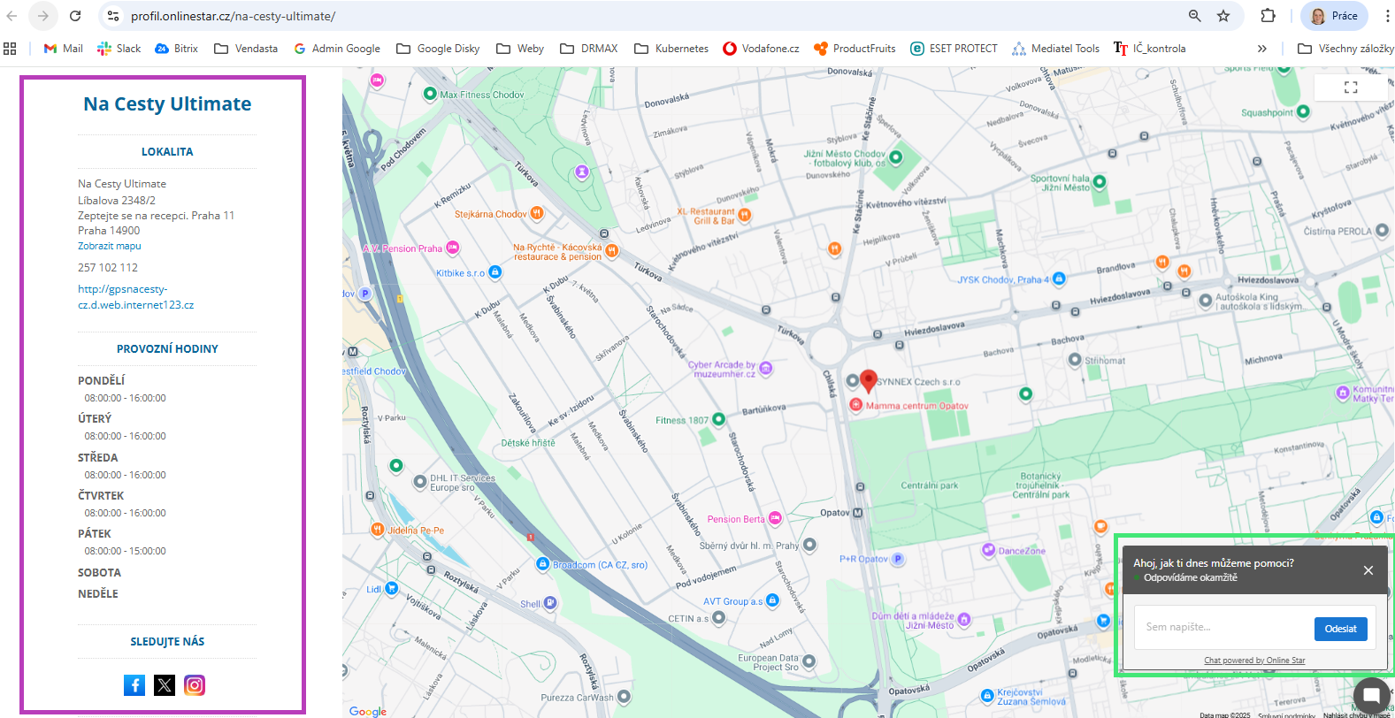The height and width of the screenshot is (718, 1395).
Task: Click the Na Rychtě - Kácovská restaurant marker
Action: pyautogui.click(x=612, y=251)
